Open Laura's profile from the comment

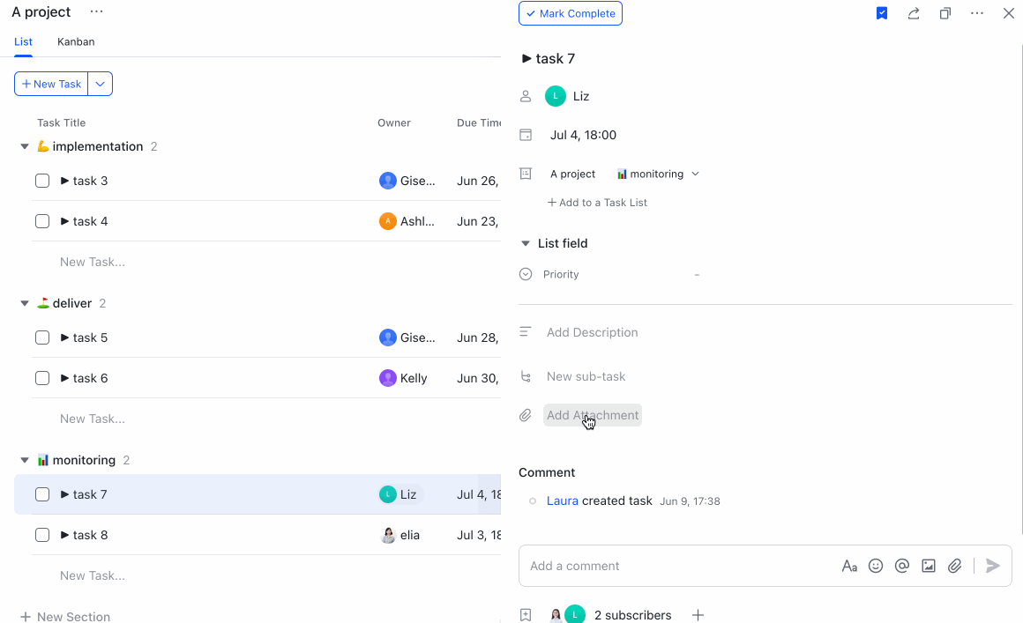pos(562,500)
